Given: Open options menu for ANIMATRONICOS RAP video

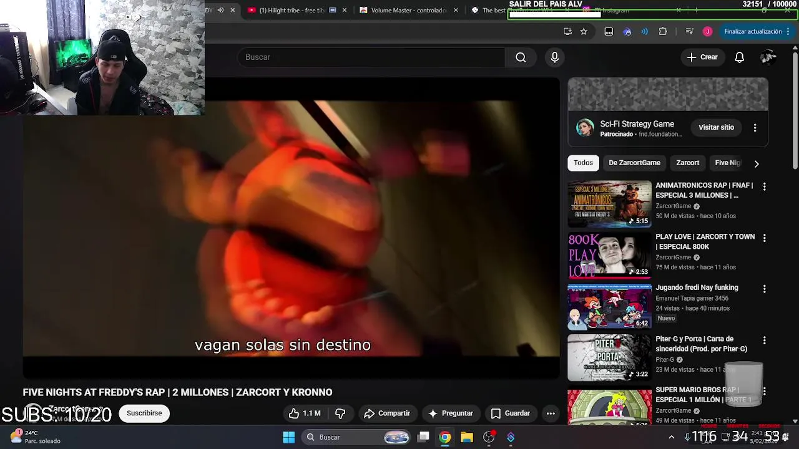Looking at the screenshot, I should pos(764,186).
